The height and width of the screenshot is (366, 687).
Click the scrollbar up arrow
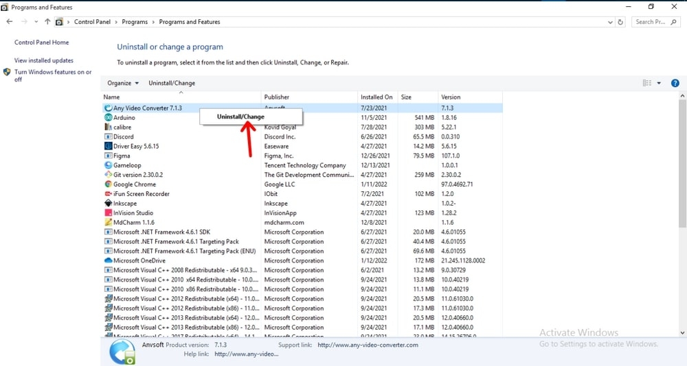[682, 95]
